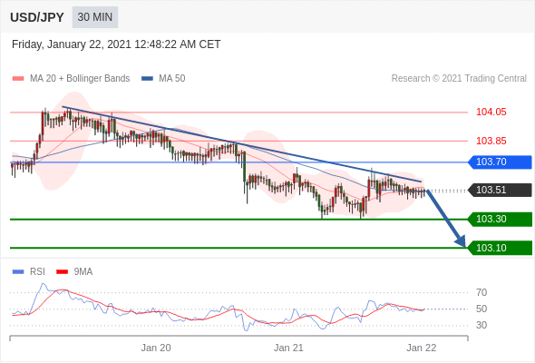Click the 103.85 resistance label

[491, 141]
